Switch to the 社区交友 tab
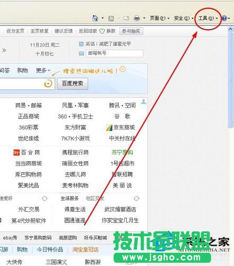 pos(95,198)
